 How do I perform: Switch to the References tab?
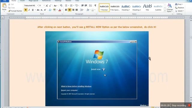tap(46, 1)
